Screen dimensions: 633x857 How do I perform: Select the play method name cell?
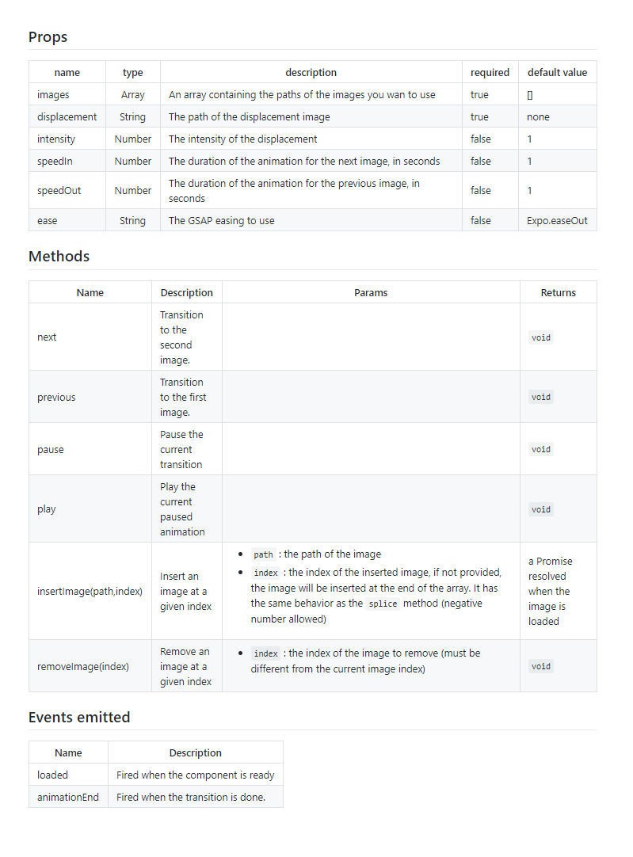click(x=47, y=509)
